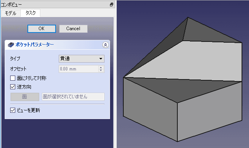Uncheck the 逆方向 checkbox
The width and height of the screenshot is (249, 148).
point(13,87)
